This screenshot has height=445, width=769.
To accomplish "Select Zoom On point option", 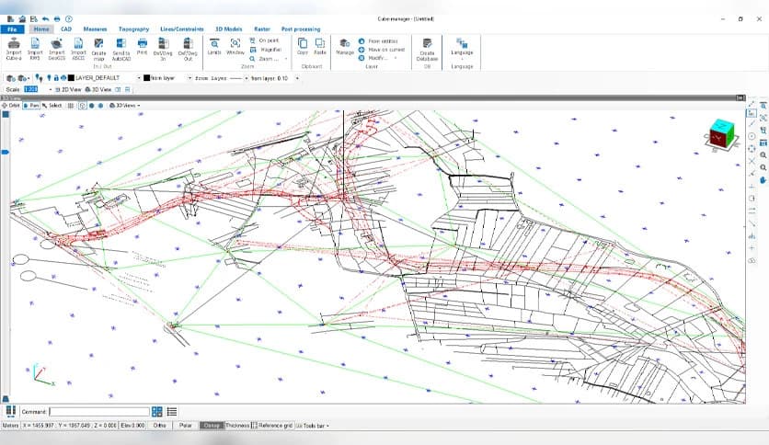I will (264, 40).
